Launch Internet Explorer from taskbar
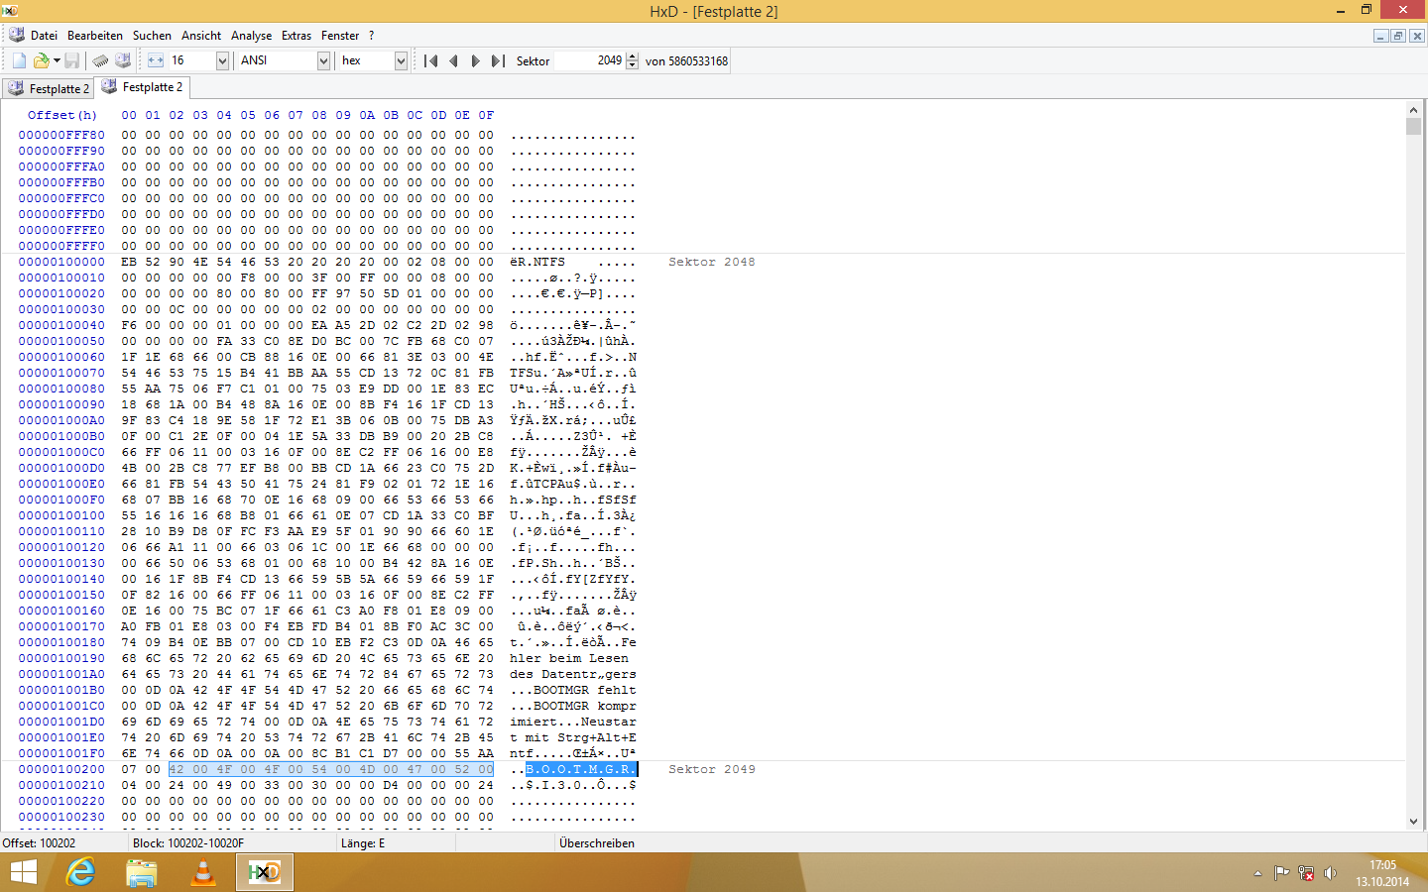The height and width of the screenshot is (892, 1428). tap(80, 872)
